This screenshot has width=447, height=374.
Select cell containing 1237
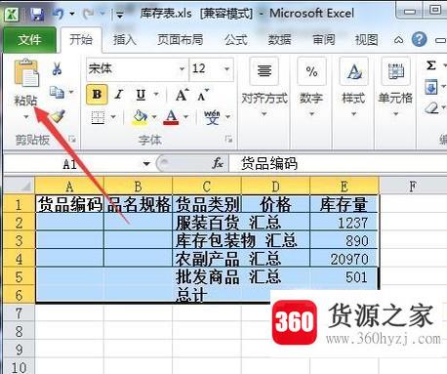345,223
